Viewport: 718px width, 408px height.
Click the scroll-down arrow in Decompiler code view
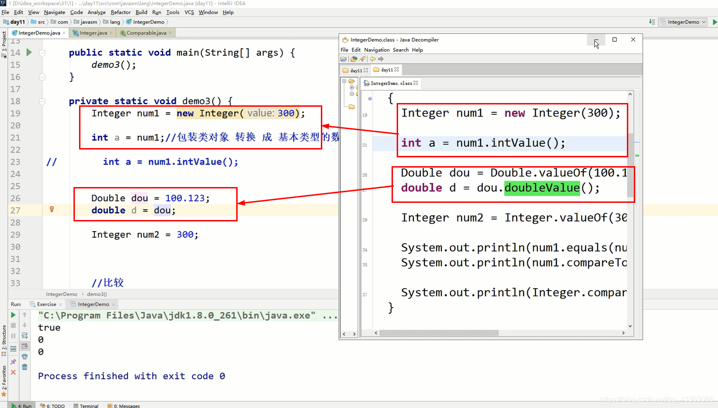[x=630, y=326]
